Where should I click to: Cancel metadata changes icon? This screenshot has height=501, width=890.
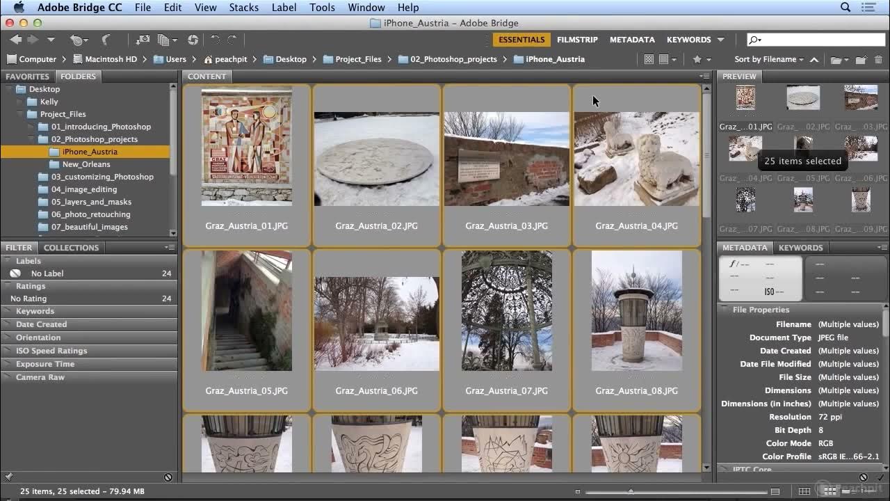click(x=864, y=477)
